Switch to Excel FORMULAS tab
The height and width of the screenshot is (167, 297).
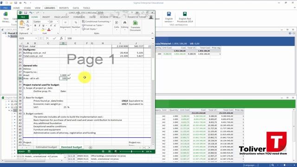tap(79, 17)
